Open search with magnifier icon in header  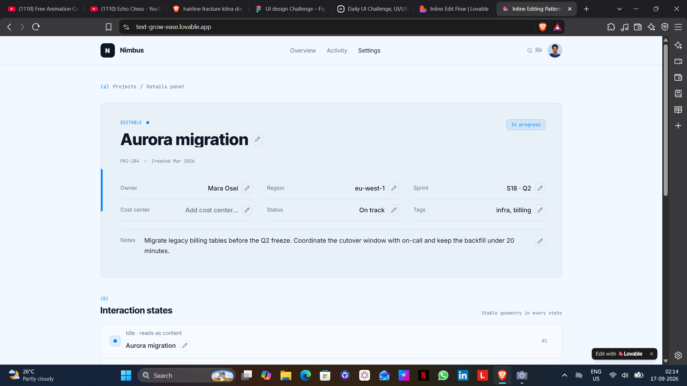(530, 51)
